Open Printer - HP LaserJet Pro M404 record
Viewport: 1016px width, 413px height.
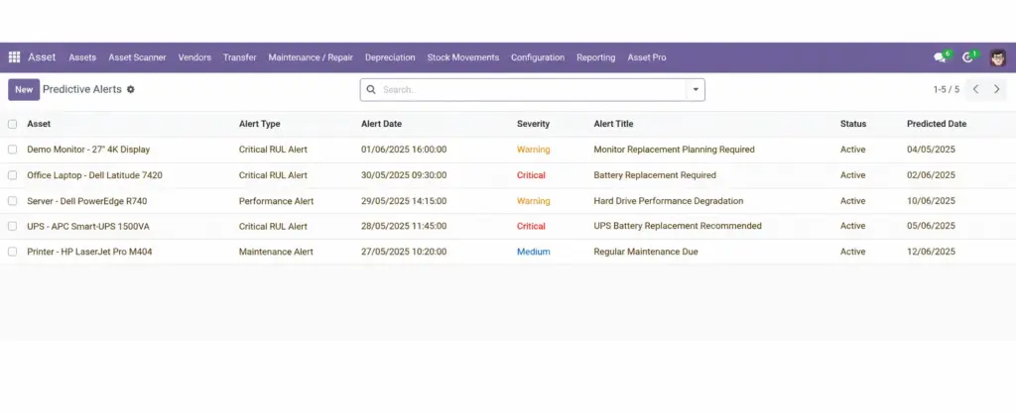click(89, 253)
